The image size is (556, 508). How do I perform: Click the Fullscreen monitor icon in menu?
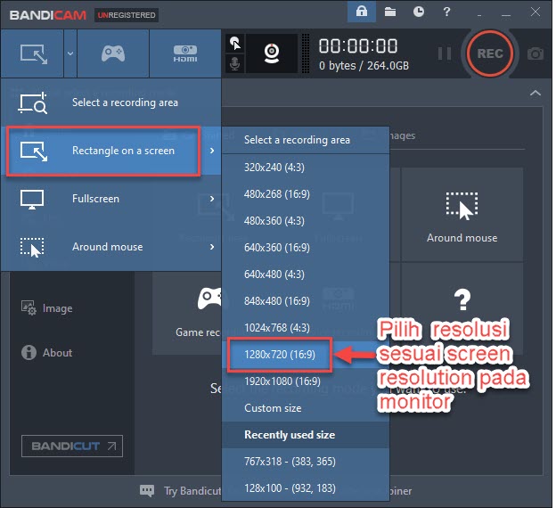pyautogui.click(x=32, y=199)
